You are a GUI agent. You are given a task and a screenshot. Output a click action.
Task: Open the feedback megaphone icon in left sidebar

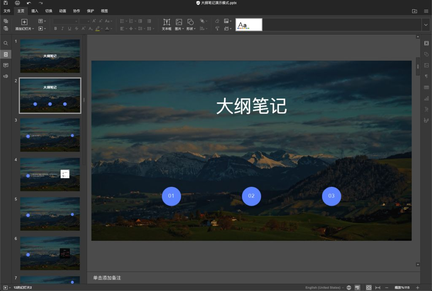(6, 76)
